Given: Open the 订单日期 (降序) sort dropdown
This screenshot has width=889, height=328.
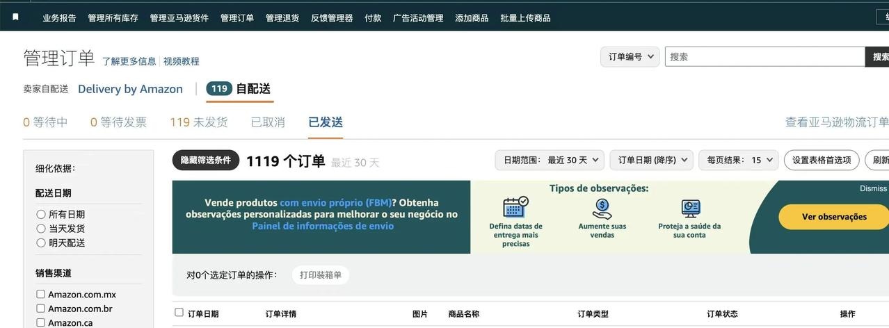Looking at the screenshot, I should (651, 160).
